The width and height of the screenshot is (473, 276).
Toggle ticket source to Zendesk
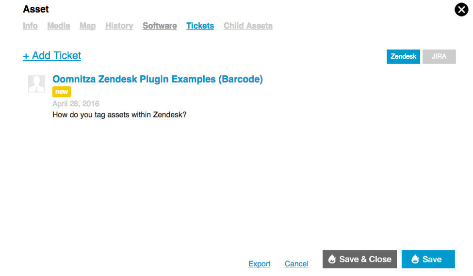(403, 57)
